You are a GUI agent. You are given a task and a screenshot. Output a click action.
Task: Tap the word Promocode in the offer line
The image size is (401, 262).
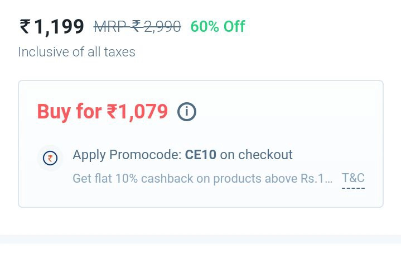click(146, 155)
